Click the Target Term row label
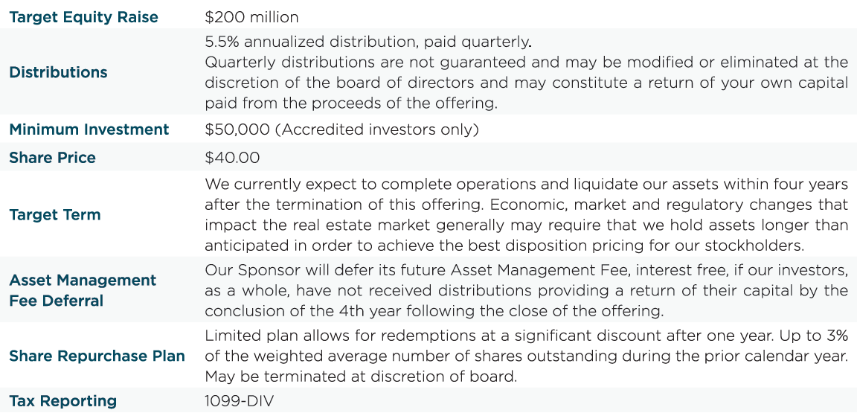Image resolution: width=857 pixels, height=413 pixels. [x=55, y=215]
